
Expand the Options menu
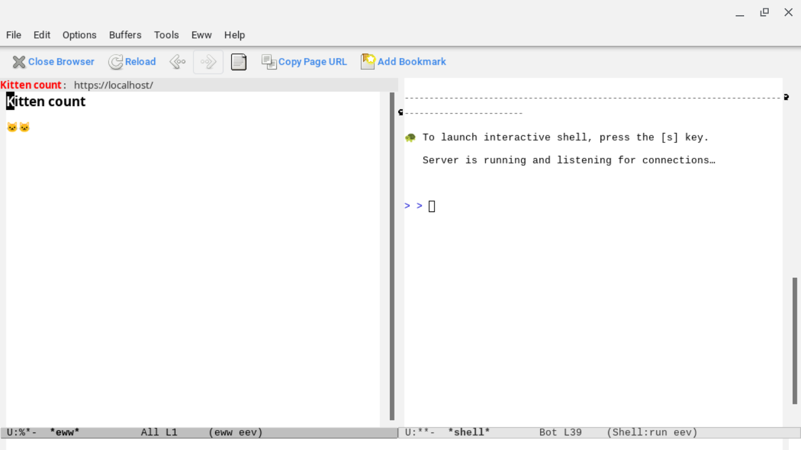[x=79, y=35]
